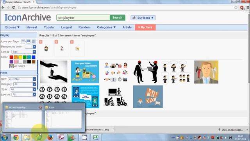Close the downloads bar
The image size is (250, 141).
pos(247,130)
